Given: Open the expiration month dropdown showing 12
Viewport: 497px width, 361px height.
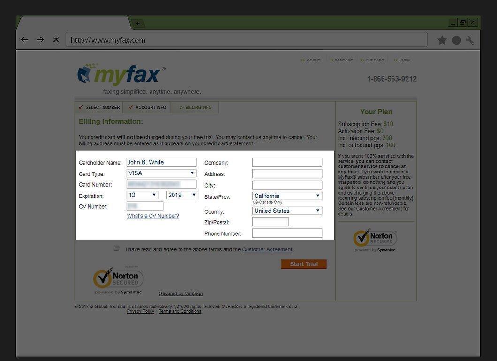Looking at the screenshot, I should point(143,195).
